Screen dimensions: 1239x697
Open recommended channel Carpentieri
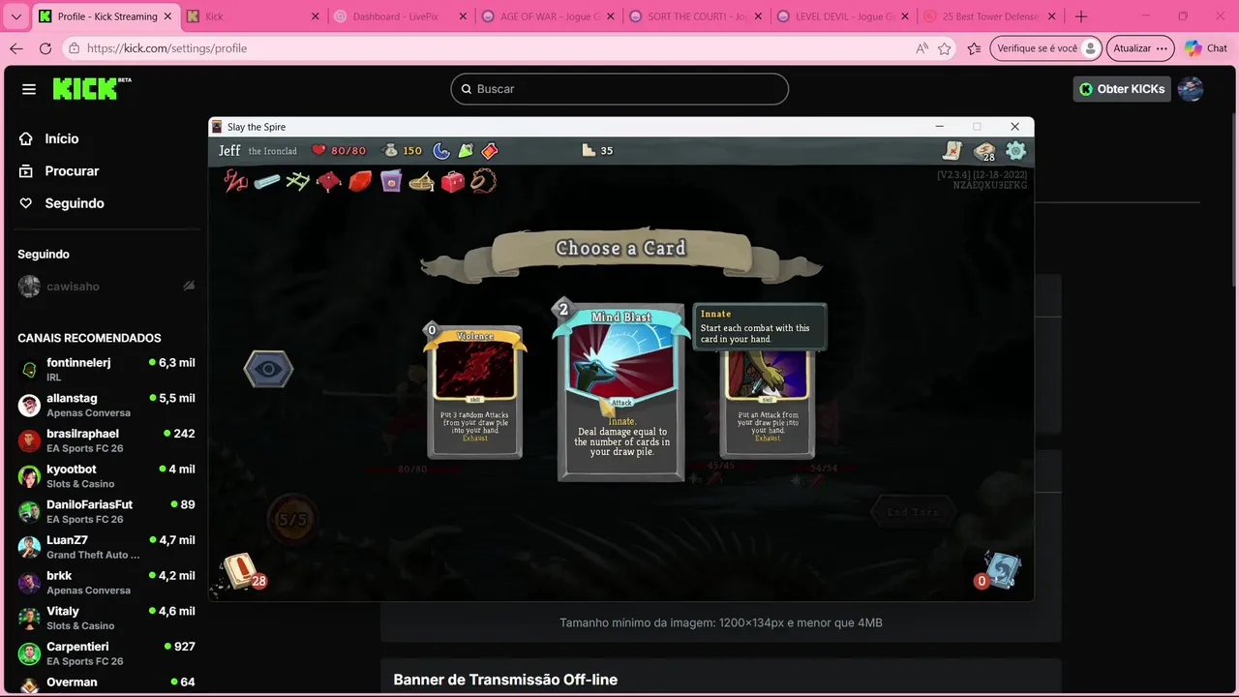[x=106, y=653]
